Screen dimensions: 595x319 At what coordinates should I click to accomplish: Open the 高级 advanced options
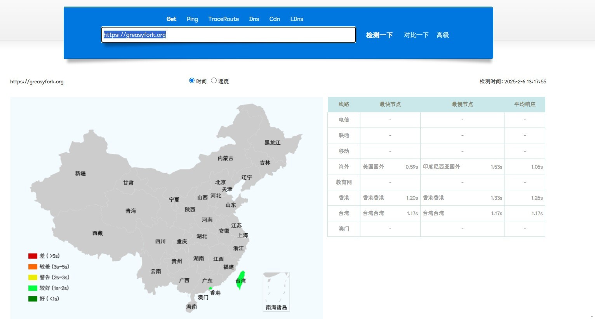tap(443, 35)
